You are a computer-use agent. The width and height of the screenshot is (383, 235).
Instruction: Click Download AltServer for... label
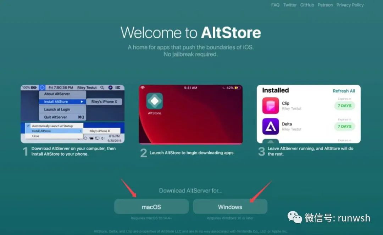click(x=190, y=191)
